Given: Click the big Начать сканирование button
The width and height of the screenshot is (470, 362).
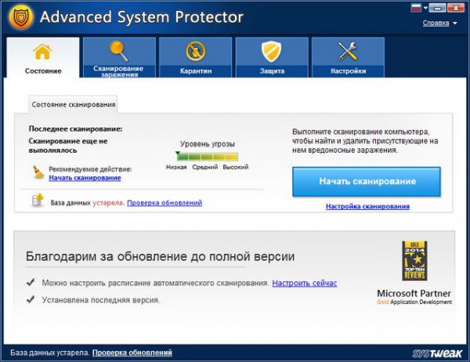Looking at the screenshot, I should pyautogui.click(x=367, y=182).
